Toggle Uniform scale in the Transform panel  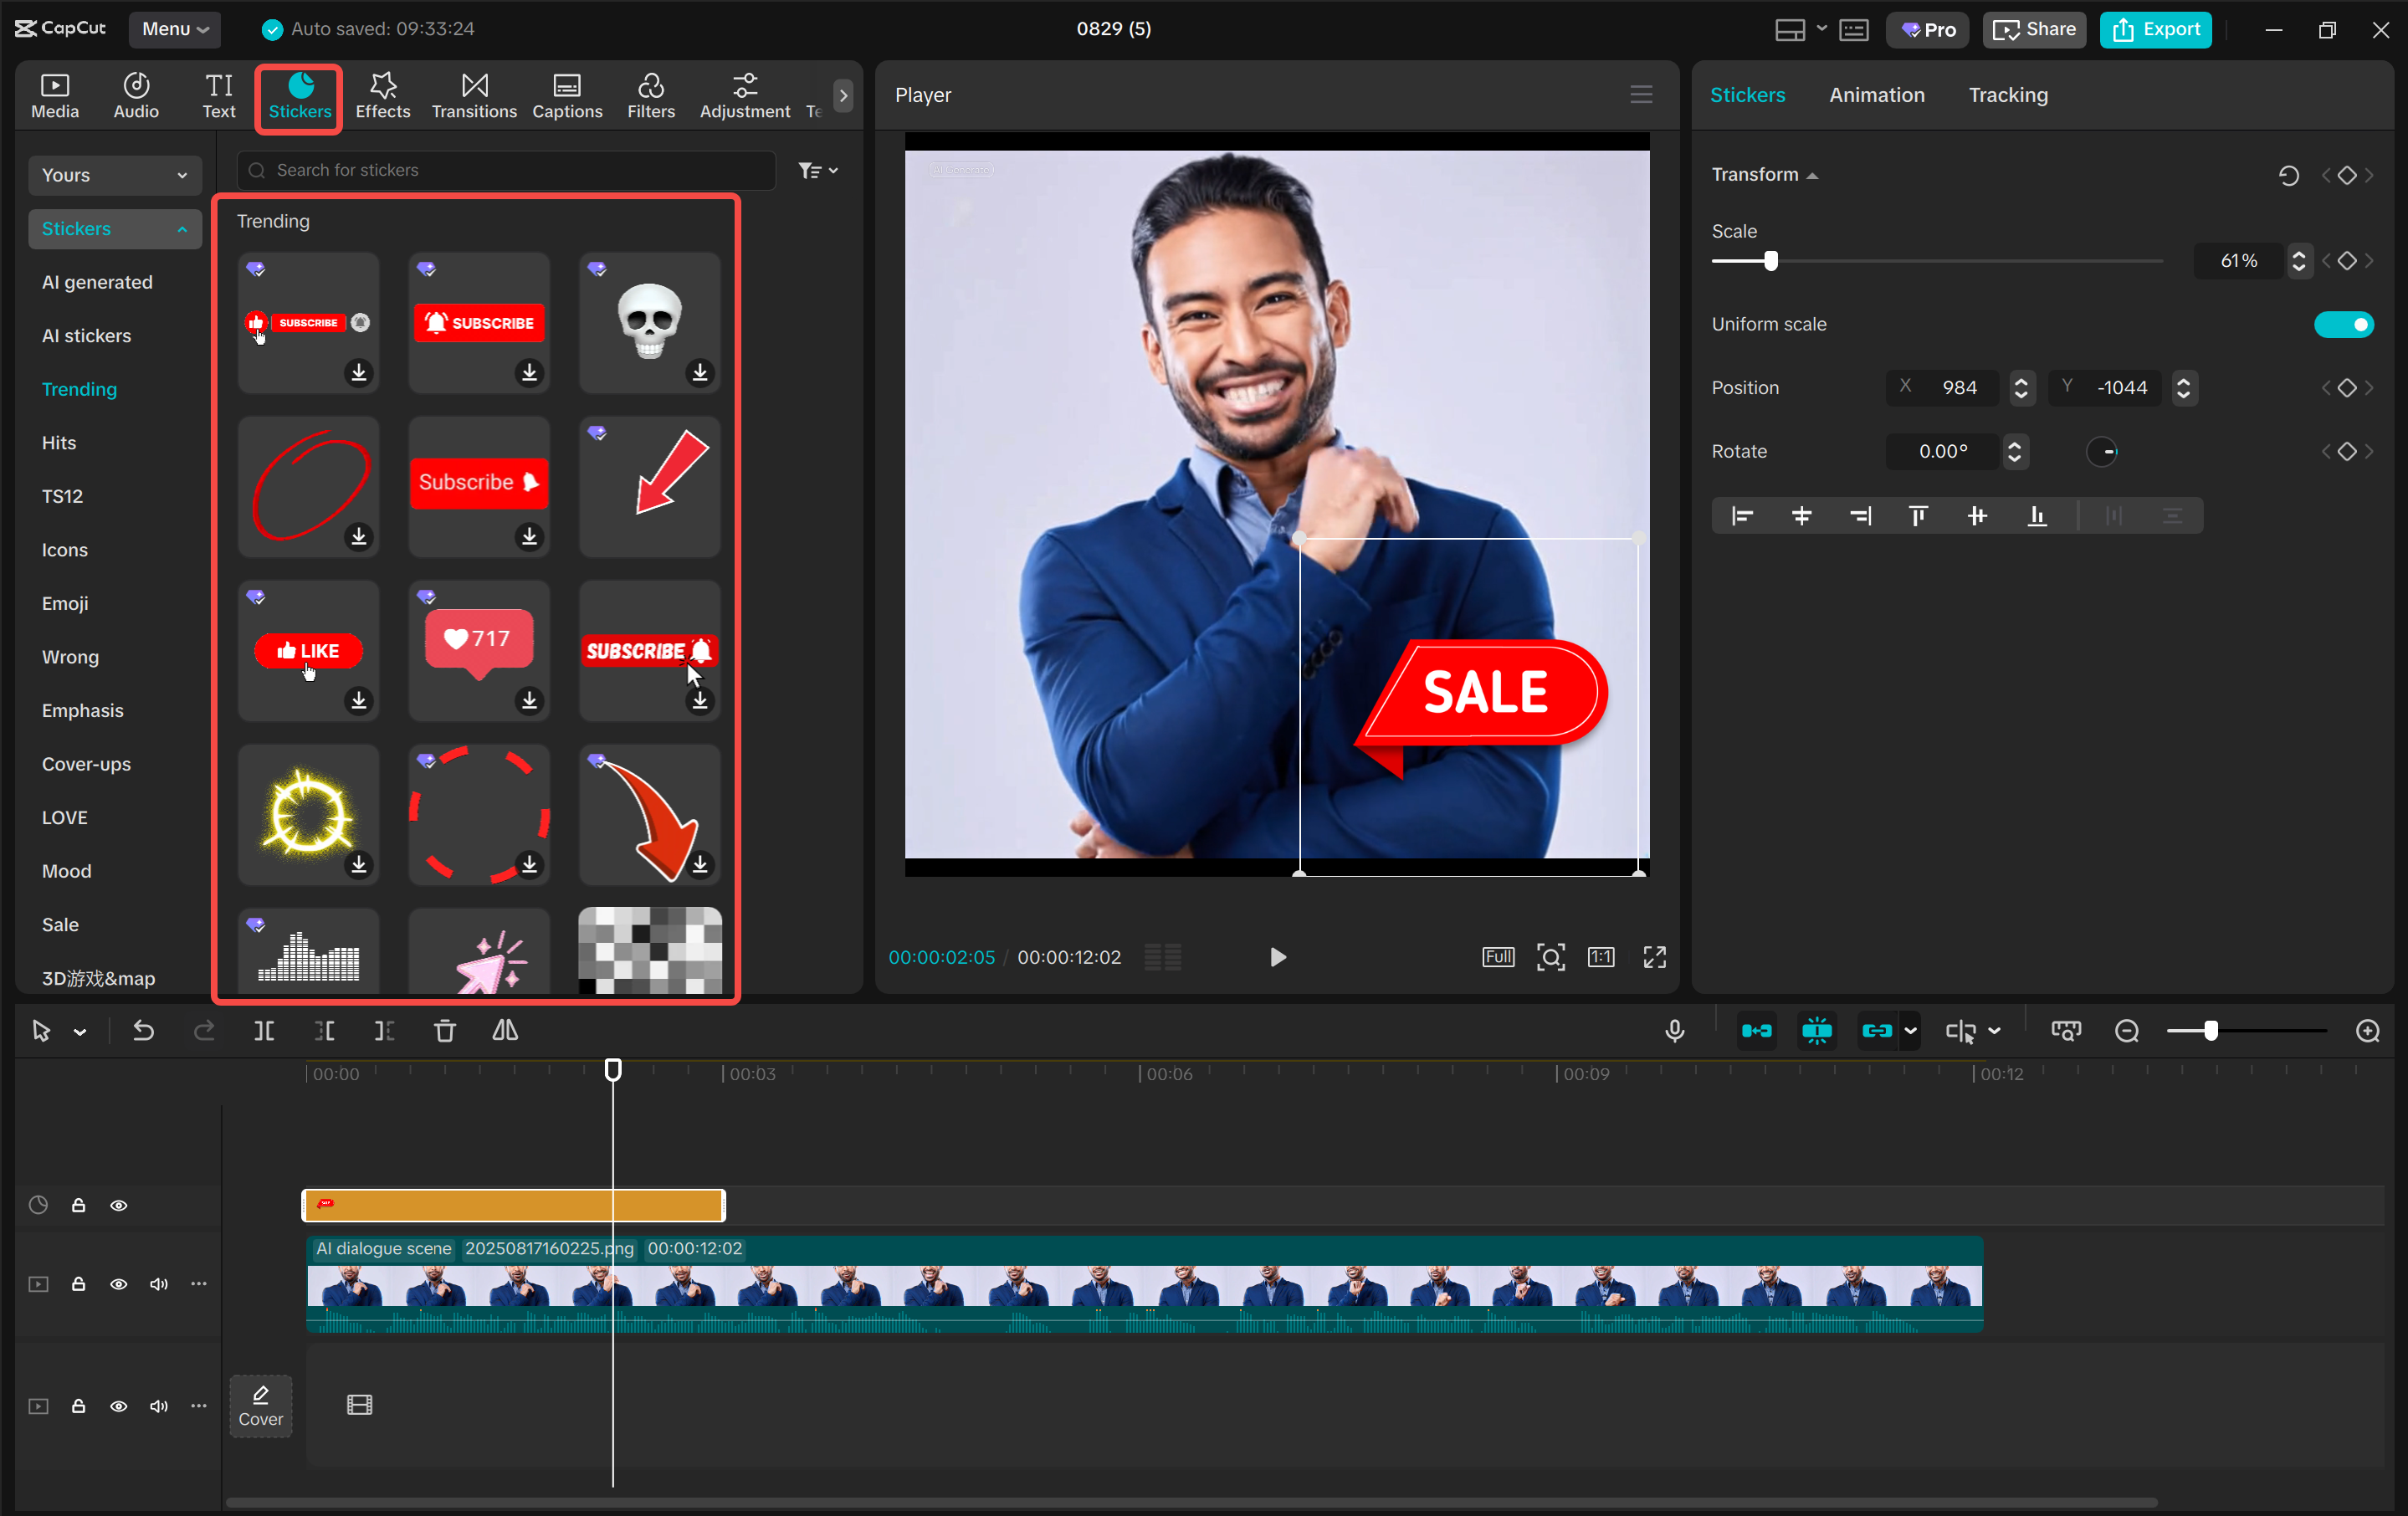click(x=2344, y=324)
